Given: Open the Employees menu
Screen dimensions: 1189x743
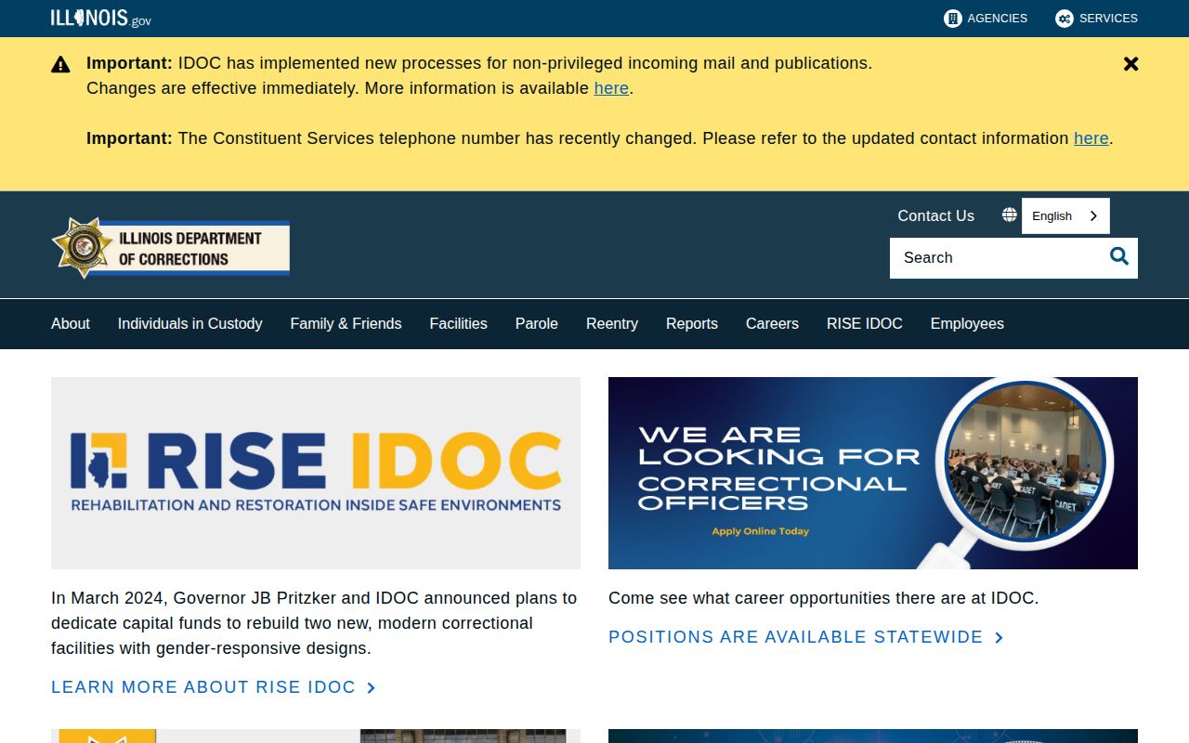Looking at the screenshot, I should [x=967, y=323].
